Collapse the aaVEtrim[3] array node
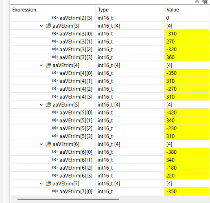 41,26
